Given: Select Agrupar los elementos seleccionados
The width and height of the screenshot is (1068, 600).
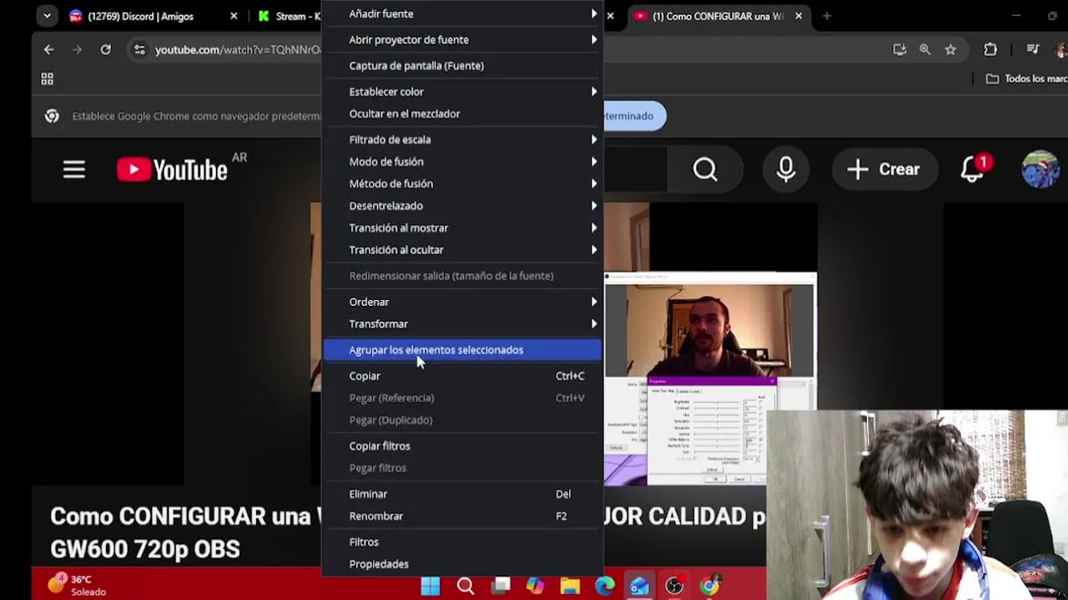Looking at the screenshot, I should tap(462, 350).
